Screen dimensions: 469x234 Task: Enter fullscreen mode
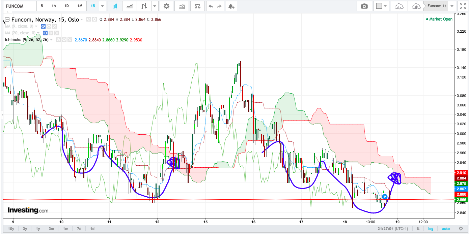pyautogui.click(x=463, y=6)
